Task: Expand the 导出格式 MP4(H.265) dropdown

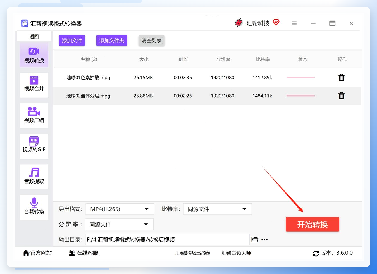Action: 120,209
